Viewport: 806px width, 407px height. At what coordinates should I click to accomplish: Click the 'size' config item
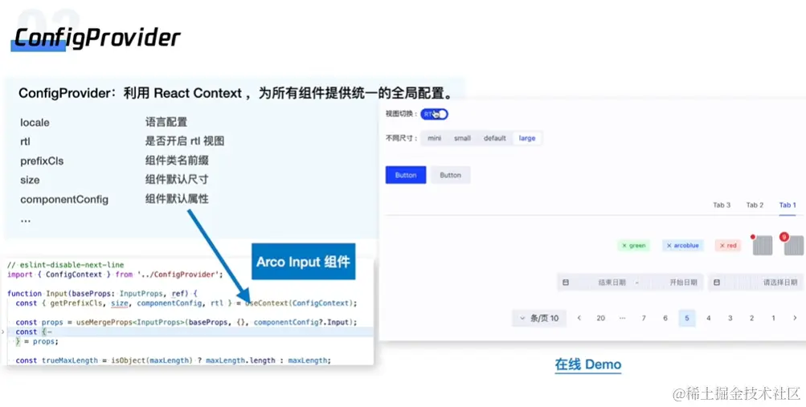(x=30, y=180)
